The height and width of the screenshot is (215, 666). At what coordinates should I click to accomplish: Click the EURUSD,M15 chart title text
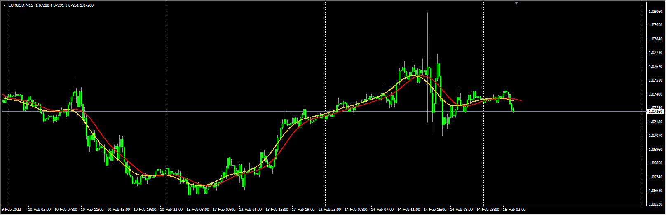point(21,5)
